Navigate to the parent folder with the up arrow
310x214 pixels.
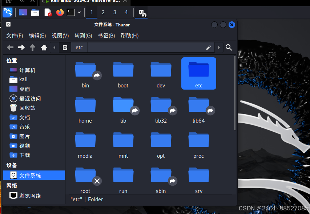[x=32, y=48]
